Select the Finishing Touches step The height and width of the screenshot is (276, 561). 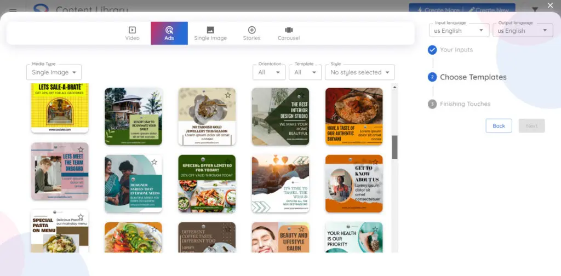465,104
